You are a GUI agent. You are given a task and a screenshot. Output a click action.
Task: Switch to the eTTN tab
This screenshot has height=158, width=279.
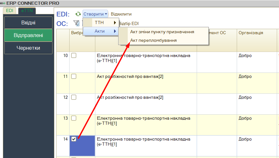click(x=27, y=10)
